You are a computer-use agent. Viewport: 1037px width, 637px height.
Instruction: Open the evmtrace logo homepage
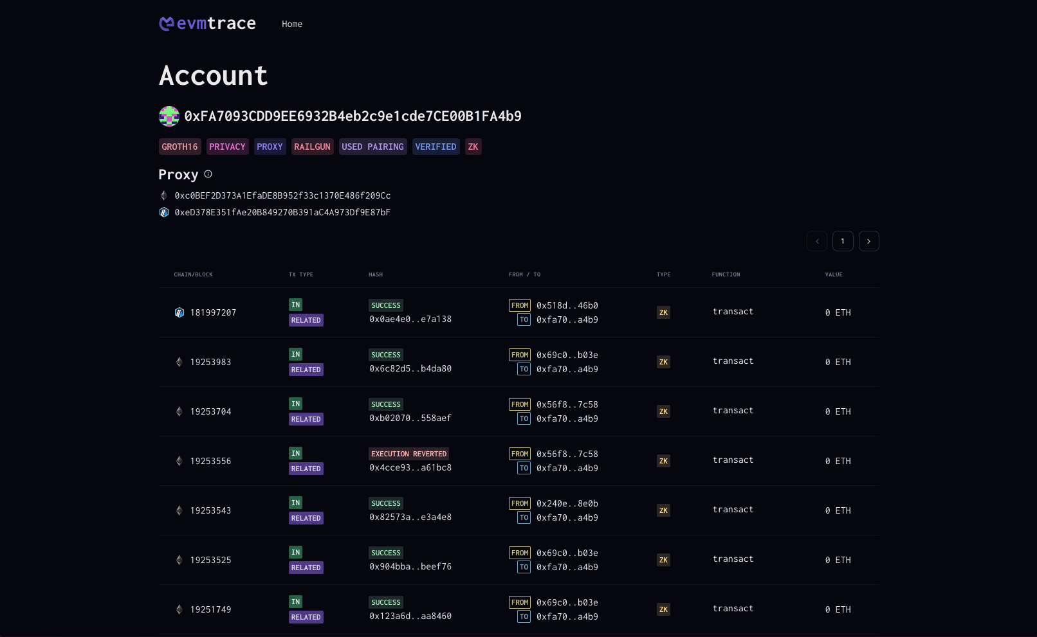(x=207, y=24)
